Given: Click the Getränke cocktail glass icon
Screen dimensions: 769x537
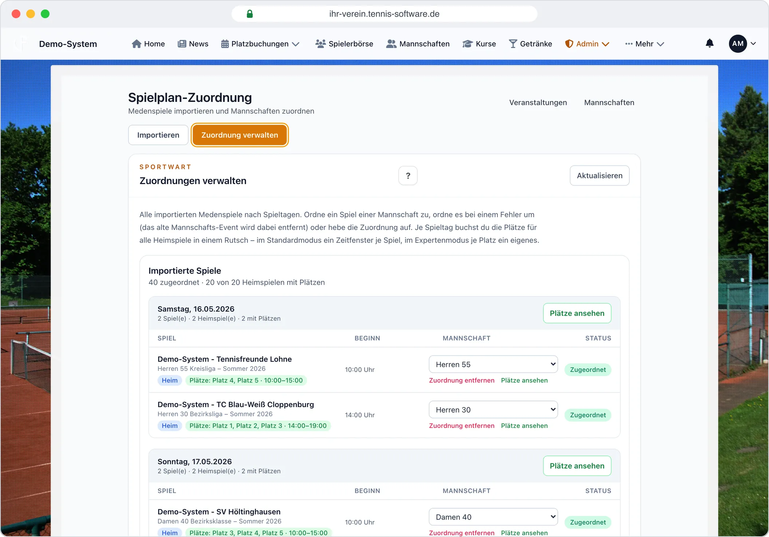Looking at the screenshot, I should [513, 44].
